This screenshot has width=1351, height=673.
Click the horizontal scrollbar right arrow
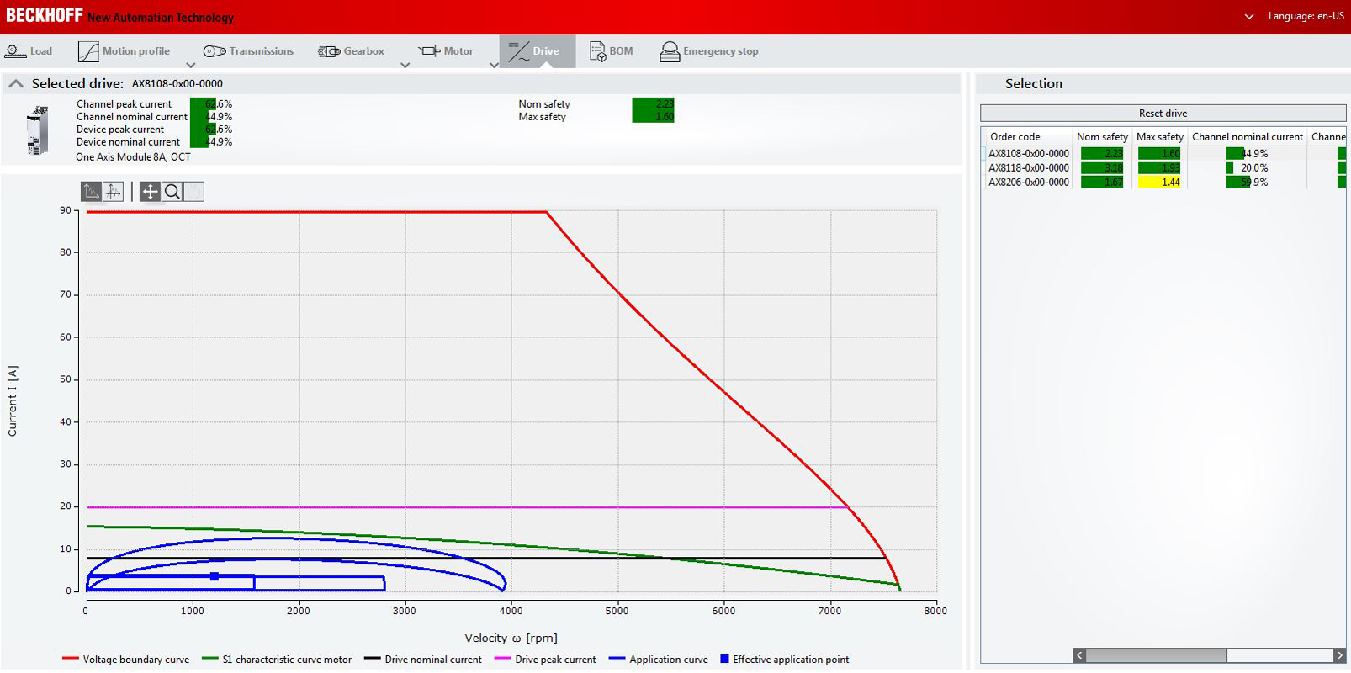click(x=1339, y=654)
